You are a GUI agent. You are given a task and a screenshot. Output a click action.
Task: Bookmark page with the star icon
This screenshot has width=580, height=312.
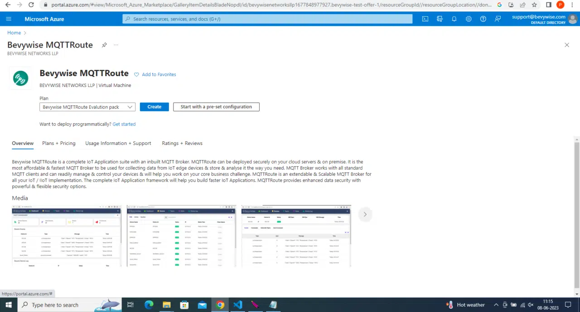click(534, 5)
